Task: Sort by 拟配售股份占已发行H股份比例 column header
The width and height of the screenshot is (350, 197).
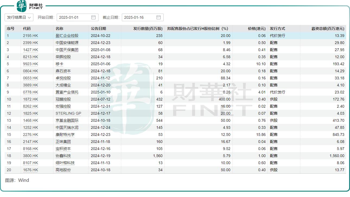Action: pyautogui.click(x=198, y=29)
